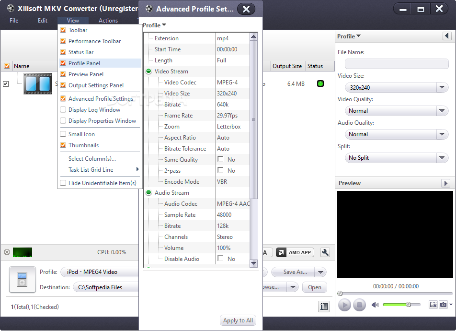
Task: Uncheck the task row checkbox
Action: pyautogui.click(x=6, y=84)
